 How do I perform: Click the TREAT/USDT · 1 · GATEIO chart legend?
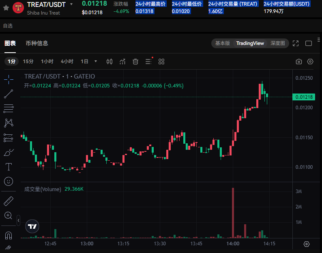coord(60,77)
